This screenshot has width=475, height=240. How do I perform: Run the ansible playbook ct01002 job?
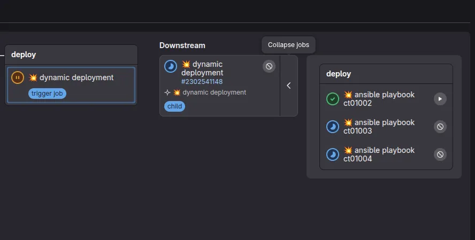tap(440, 99)
